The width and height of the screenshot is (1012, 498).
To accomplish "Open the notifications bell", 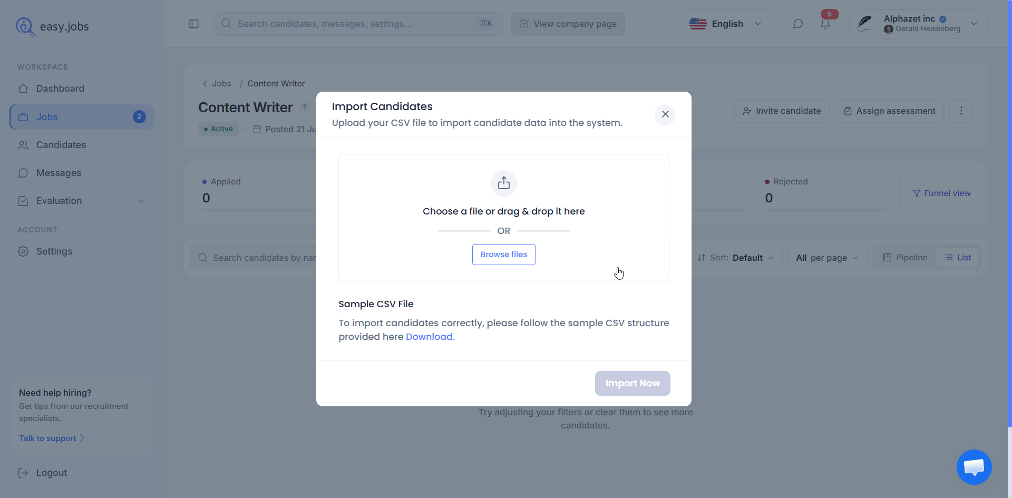I will click(x=825, y=24).
